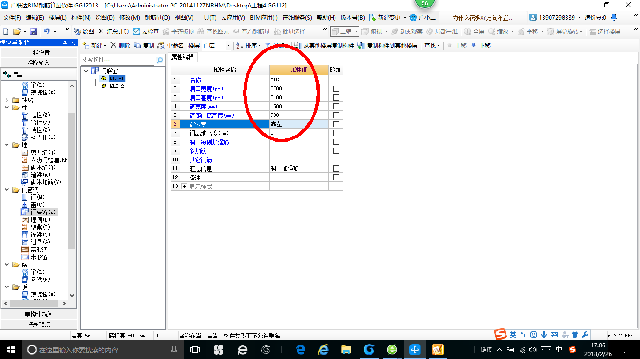The width and height of the screenshot is (640, 359).
Task: Expand all with the plus icon in navigator
Action: pos(7,74)
